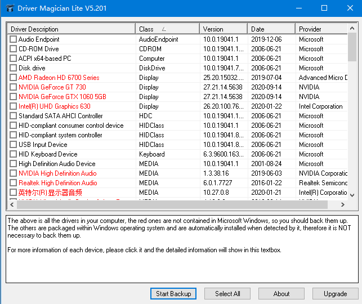The width and height of the screenshot is (362, 304).
Task: Tick the 英特尔(R) 显示器音频 checkbox
Action: tap(13, 193)
